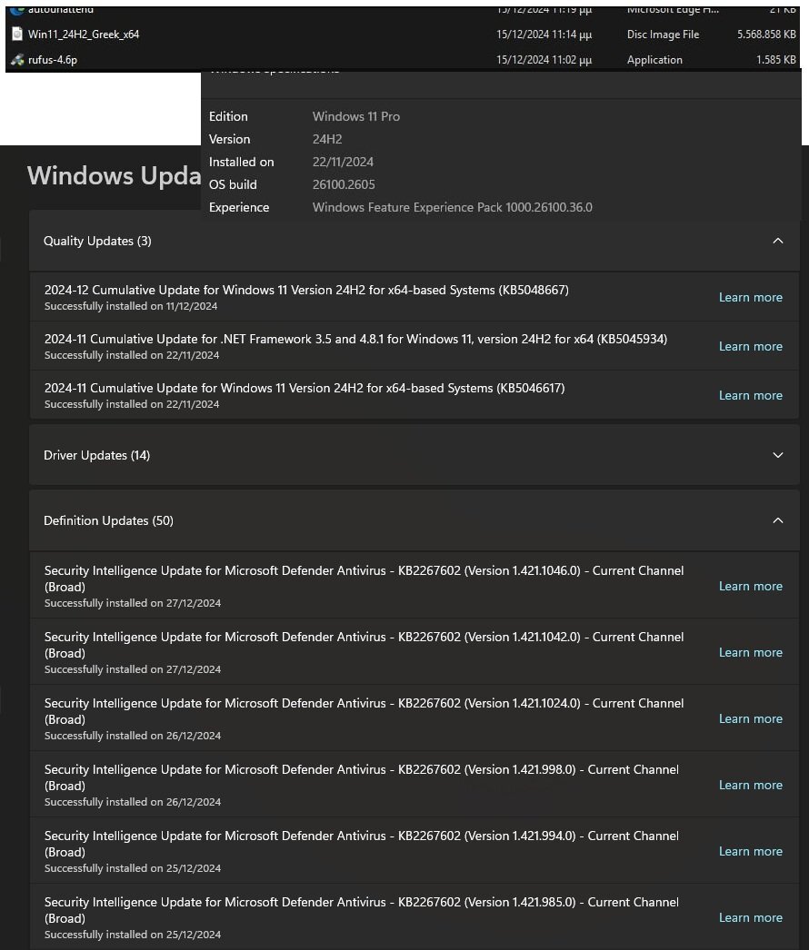Click the Application type cell for rufus

[654, 60]
